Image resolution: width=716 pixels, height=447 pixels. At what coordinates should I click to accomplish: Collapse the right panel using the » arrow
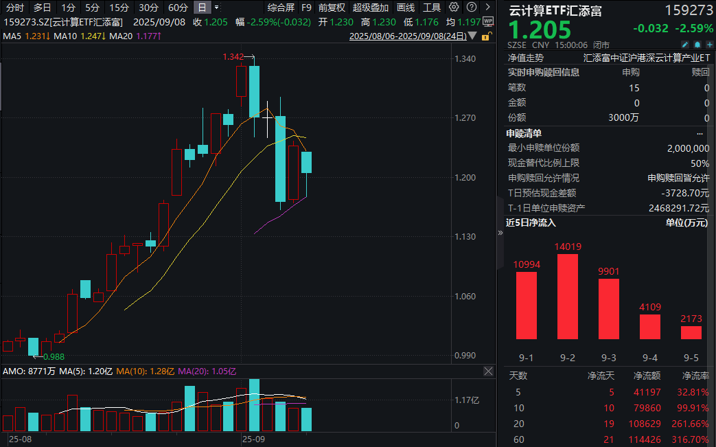[x=499, y=233]
